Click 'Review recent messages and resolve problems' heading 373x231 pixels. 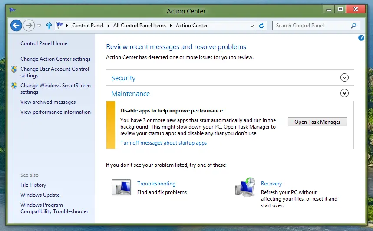pyautogui.click(x=176, y=47)
